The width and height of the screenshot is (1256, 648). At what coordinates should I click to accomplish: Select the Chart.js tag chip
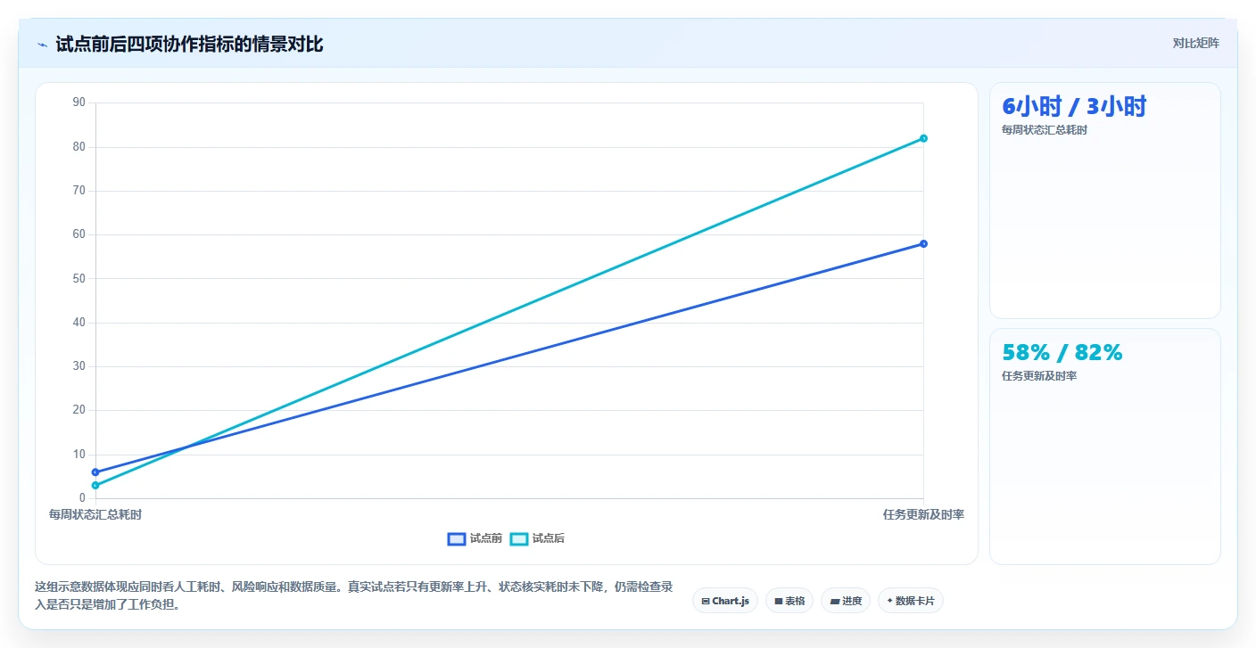(724, 601)
